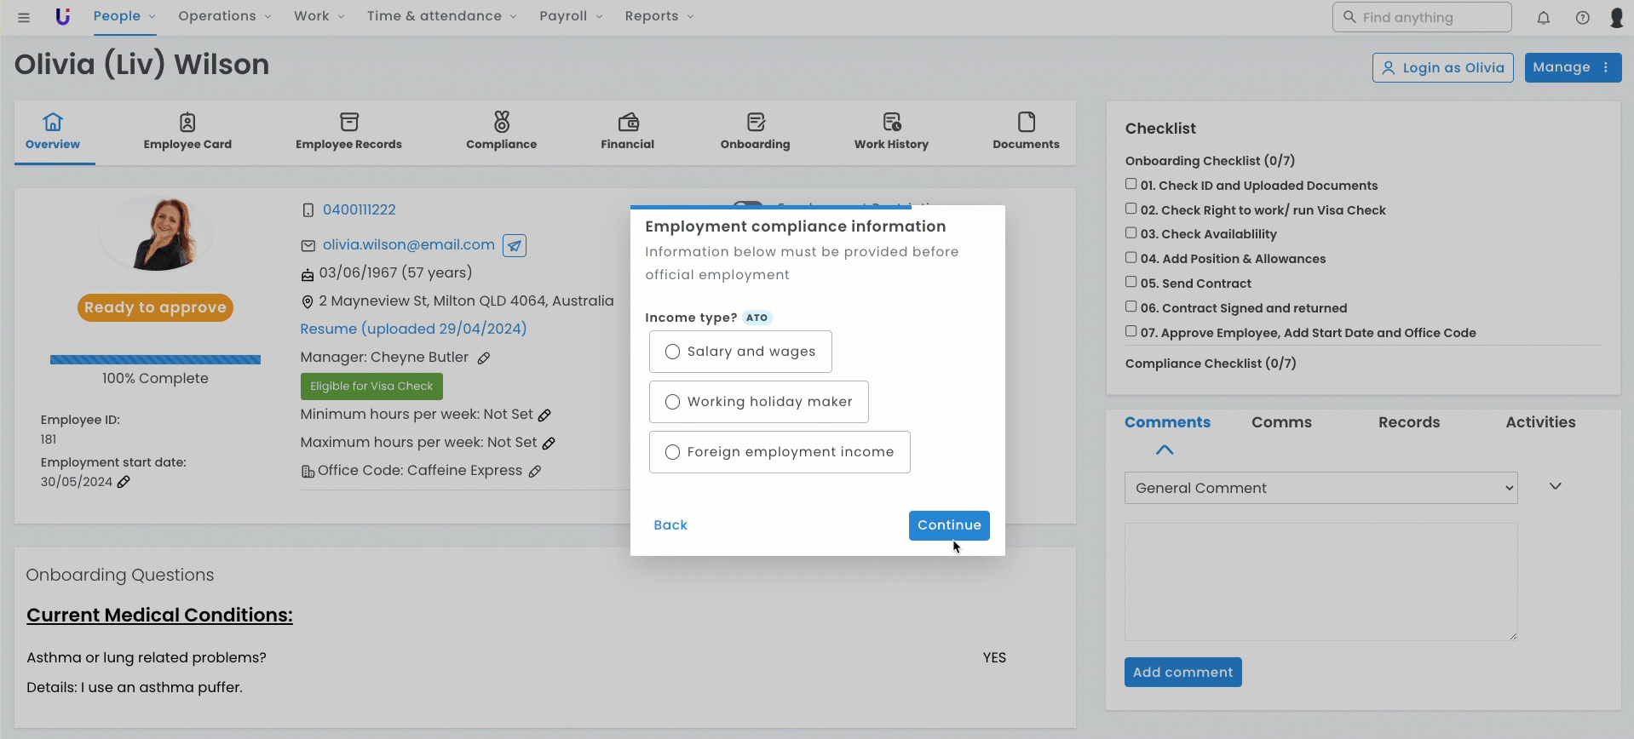Click the notifications bell icon
Screen dimensions: 1634x739
(x=1543, y=17)
